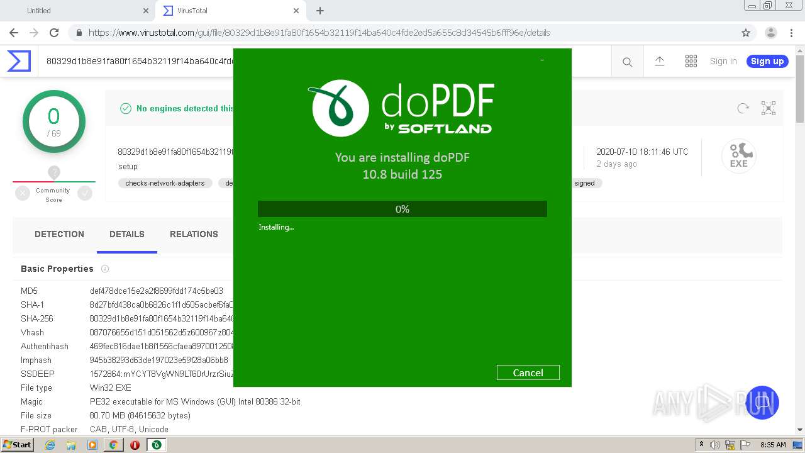Click the installer progress bar at 0%
The width and height of the screenshot is (805, 453).
[402, 209]
